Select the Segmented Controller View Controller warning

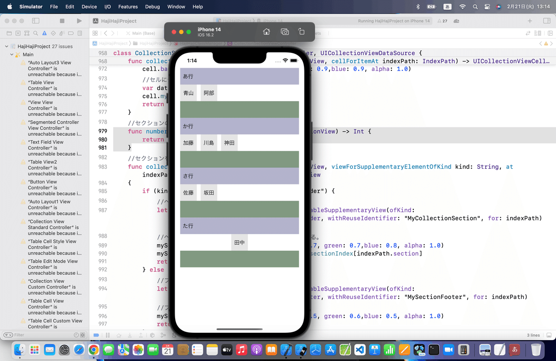(52, 128)
